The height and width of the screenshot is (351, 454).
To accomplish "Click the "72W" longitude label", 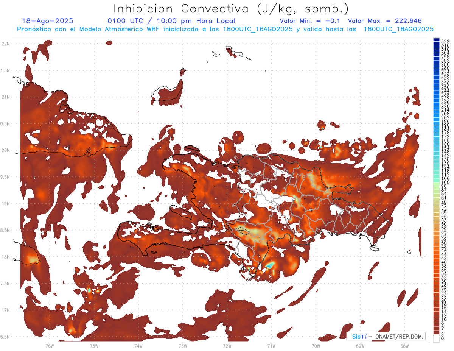I will coord(227,345).
